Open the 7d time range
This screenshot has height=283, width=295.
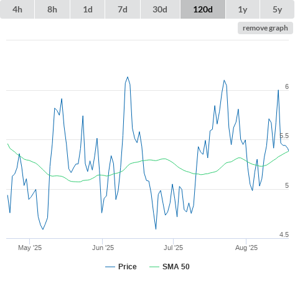[x=123, y=9]
